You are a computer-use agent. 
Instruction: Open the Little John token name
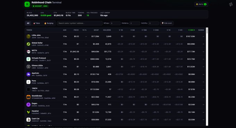[x=36, y=35]
